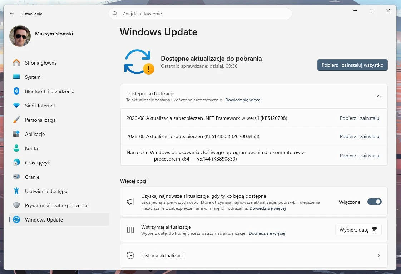Select Czas i język in the sidebar
This screenshot has width=401, height=274.
point(59,163)
